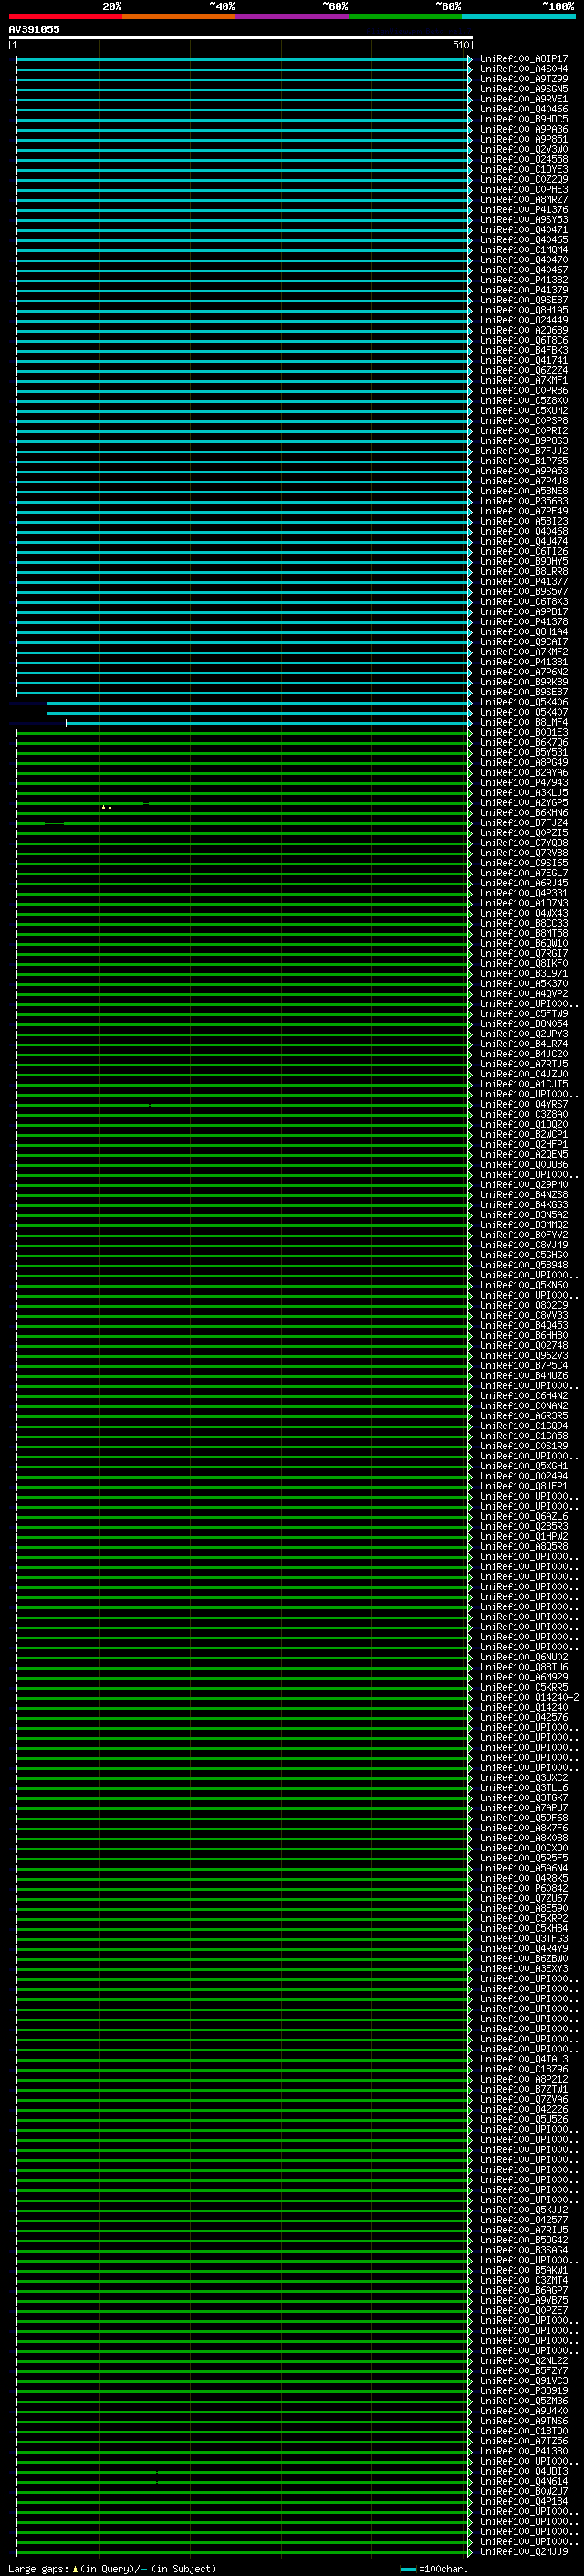The width and height of the screenshot is (584, 2576).
Task: Select hit label UniRef100_Q2V3W0
Action: coord(524,149)
